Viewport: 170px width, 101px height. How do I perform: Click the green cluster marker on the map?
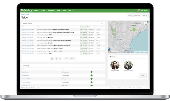134,29
